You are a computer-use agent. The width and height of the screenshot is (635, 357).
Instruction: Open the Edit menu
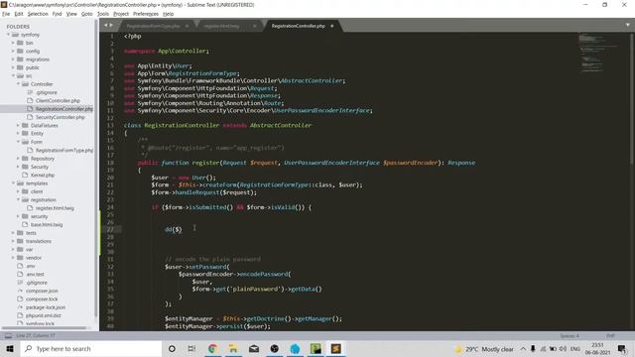[19, 14]
